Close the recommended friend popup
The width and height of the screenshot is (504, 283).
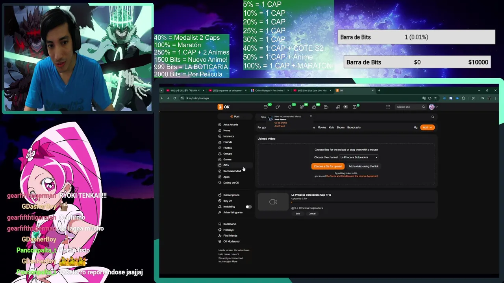[311, 116]
